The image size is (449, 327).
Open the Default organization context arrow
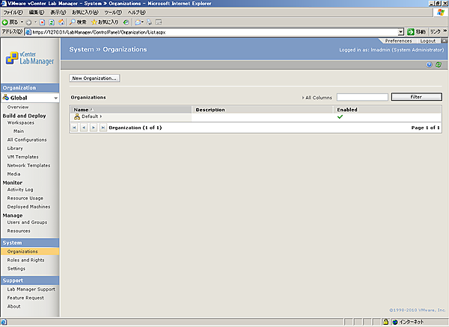101,116
